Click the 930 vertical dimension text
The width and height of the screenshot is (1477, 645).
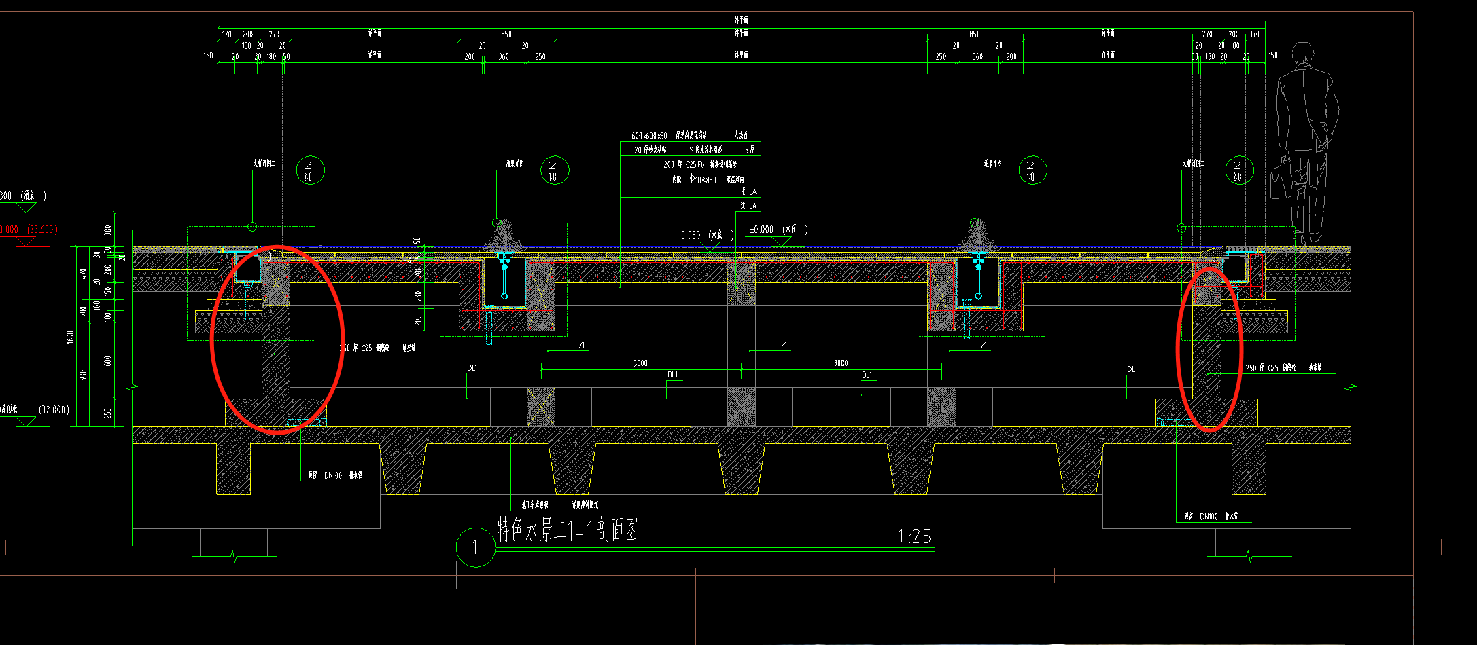pyautogui.click(x=83, y=374)
